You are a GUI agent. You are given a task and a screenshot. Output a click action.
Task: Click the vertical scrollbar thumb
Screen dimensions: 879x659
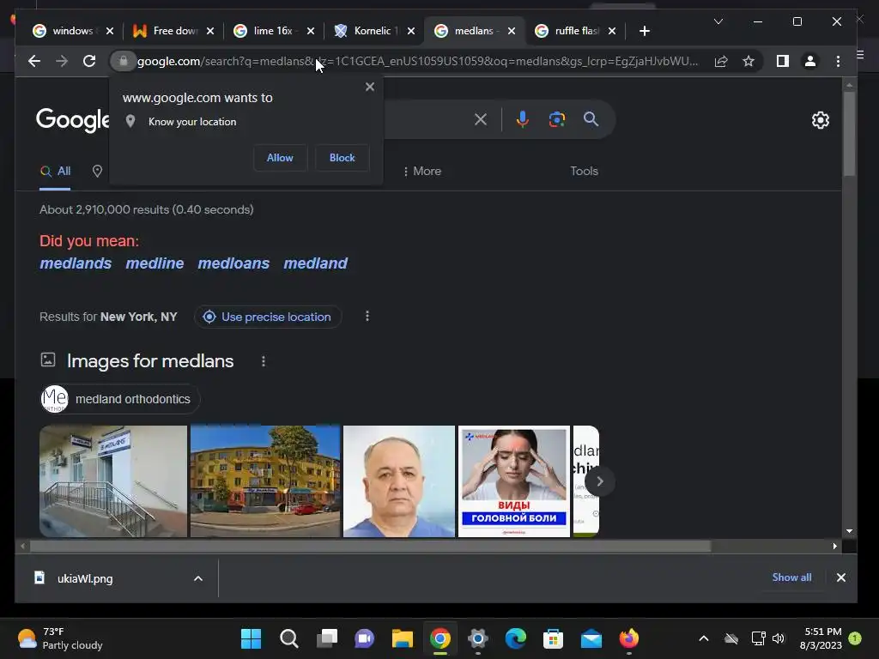point(849,133)
